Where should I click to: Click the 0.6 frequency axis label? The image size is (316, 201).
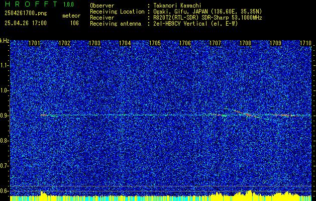tap(4, 191)
